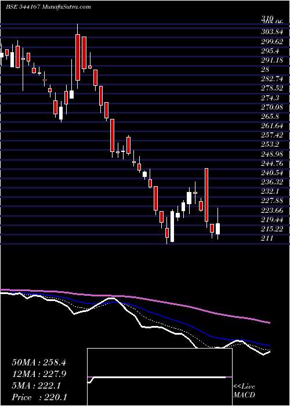Click the 270.08 price axis label

click(272, 107)
